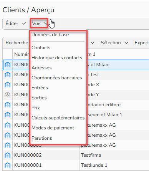This screenshot has height=171, width=149.
Task: Click the client icon of the 'nde X' row
Action: click(8, 85)
